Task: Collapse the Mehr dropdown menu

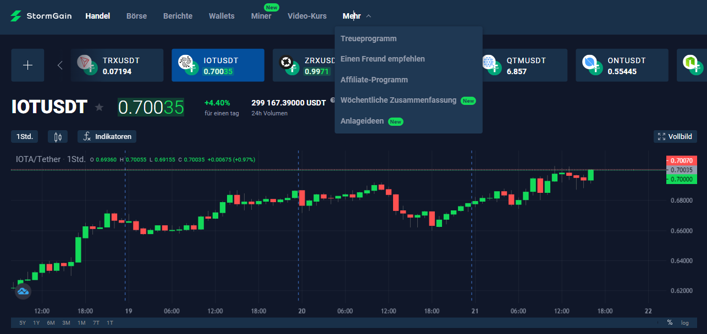Action: tap(357, 16)
